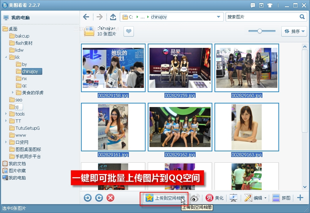The image size is (310, 213).
Task: Go up to the parent folder
Action: [x=113, y=17]
